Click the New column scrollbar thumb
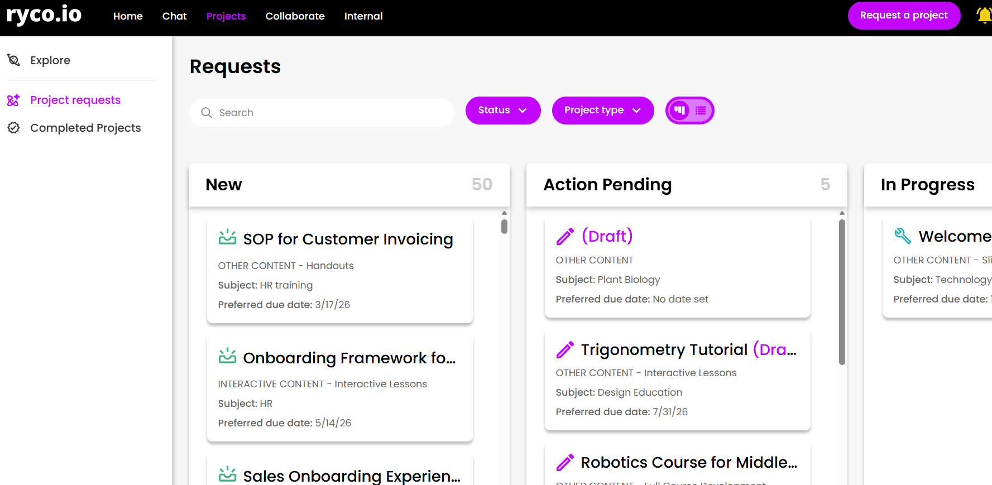Image resolution: width=992 pixels, height=485 pixels. point(504,227)
